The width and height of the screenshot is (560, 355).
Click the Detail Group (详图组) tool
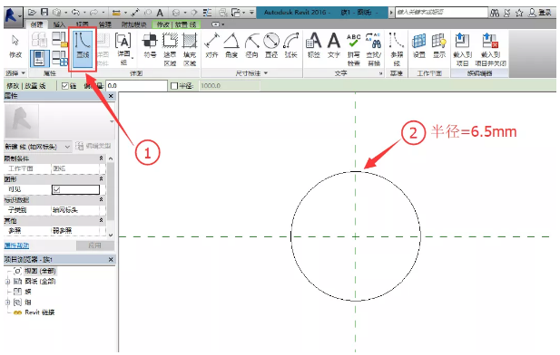point(123,49)
